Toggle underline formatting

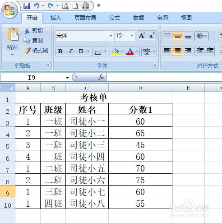(x=81, y=51)
